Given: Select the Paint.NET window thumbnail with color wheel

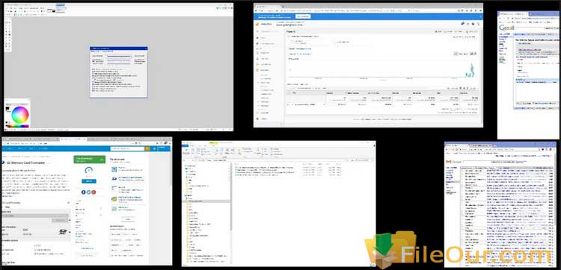Looking at the screenshot, I should (x=118, y=66).
